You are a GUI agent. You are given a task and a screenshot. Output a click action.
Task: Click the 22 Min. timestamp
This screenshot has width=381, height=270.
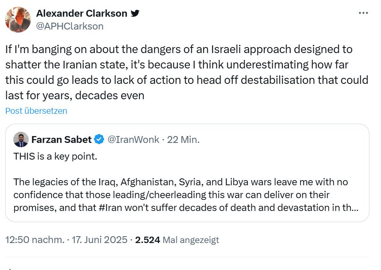183,140
